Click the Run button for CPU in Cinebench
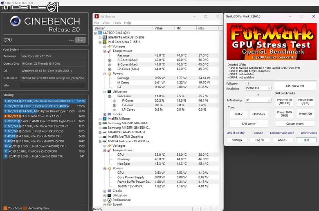 point(80,40)
